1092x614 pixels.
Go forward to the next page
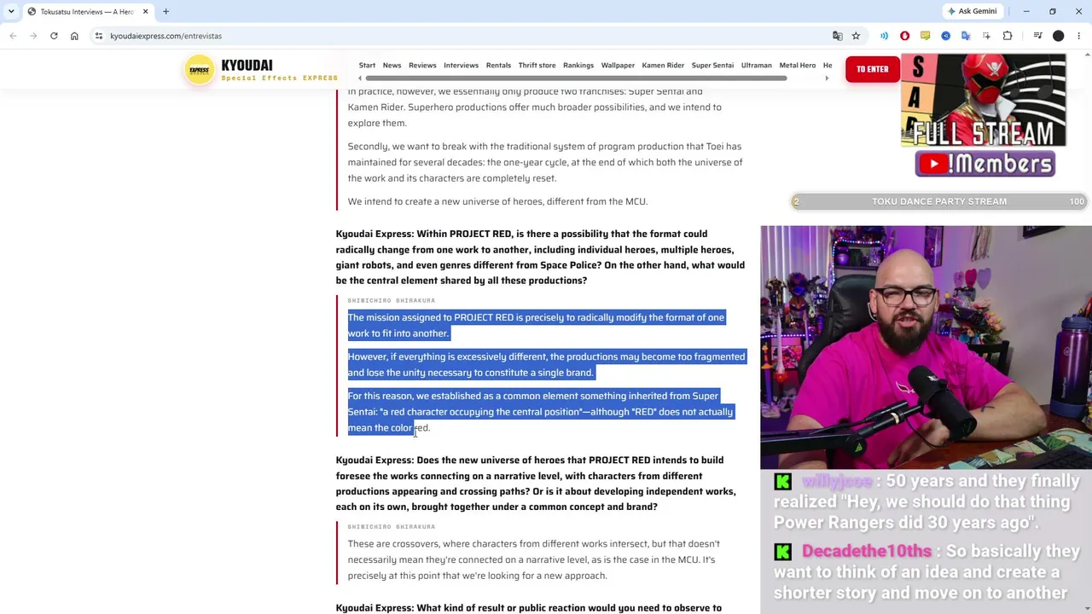[x=33, y=36]
